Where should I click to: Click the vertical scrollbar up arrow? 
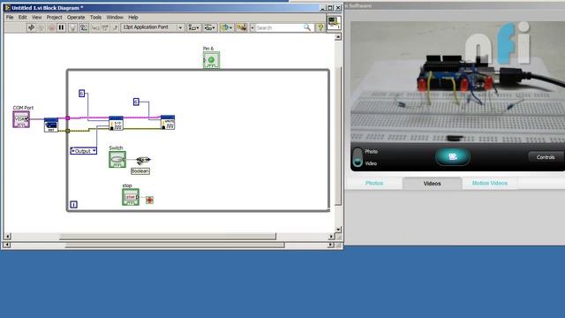pos(338,37)
